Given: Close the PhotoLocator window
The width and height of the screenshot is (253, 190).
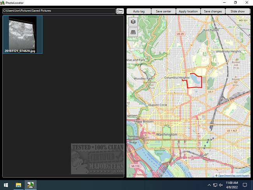Looking at the screenshot, I should point(247,3).
